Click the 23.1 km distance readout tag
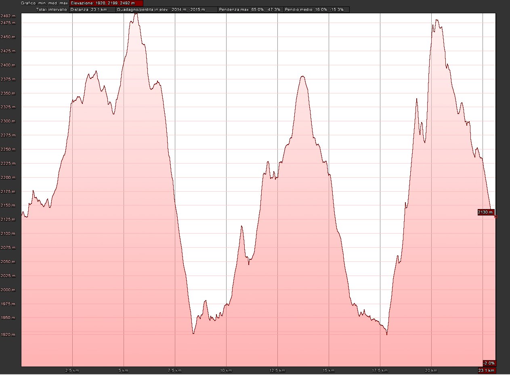Image resolution: width=510 pixels, height=375 pixels. click(x=487, y=371)
